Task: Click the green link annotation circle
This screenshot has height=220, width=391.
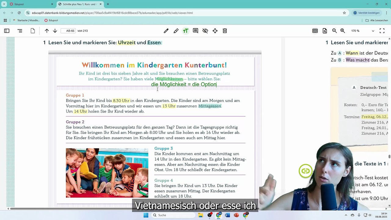Action: coord(306,171)
